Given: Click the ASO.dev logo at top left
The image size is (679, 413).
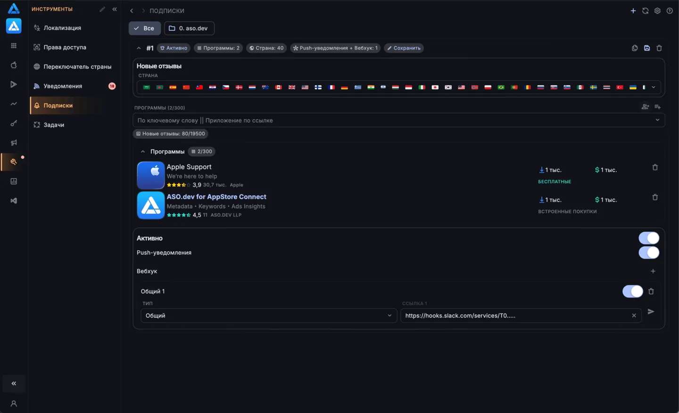Looking at the screenshot, I should (x=14, y=8).
